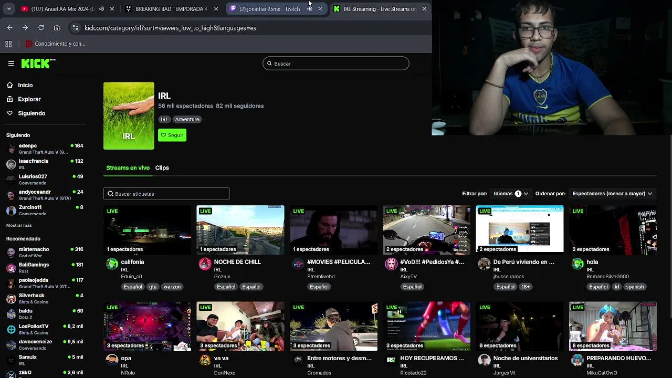Open isaacfrancis channel in sidebar
This screenshot has height=378, width=672.
pyautogui.click(x=45, y=164)
